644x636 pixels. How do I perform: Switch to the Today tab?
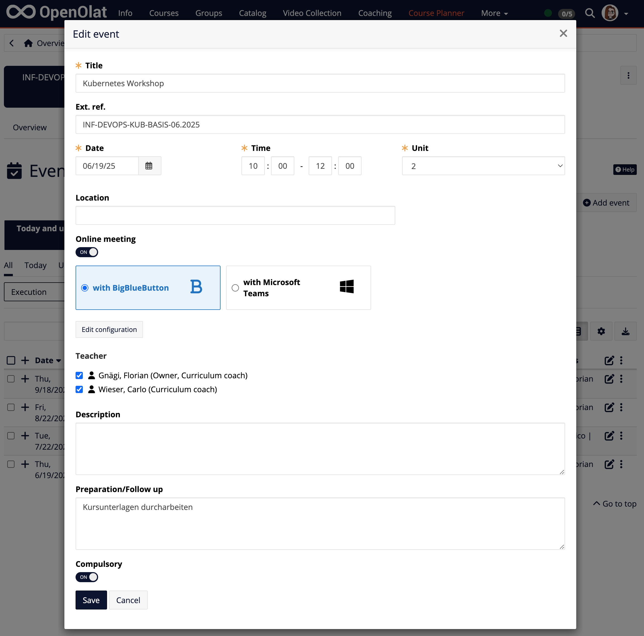pos(35,265)
